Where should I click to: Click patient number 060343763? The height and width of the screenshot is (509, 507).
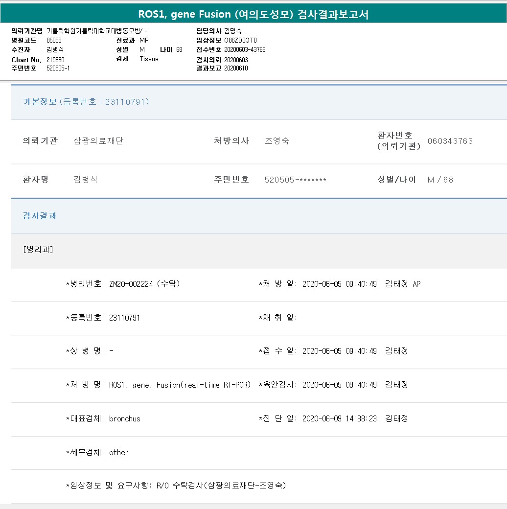pos(450,141)
